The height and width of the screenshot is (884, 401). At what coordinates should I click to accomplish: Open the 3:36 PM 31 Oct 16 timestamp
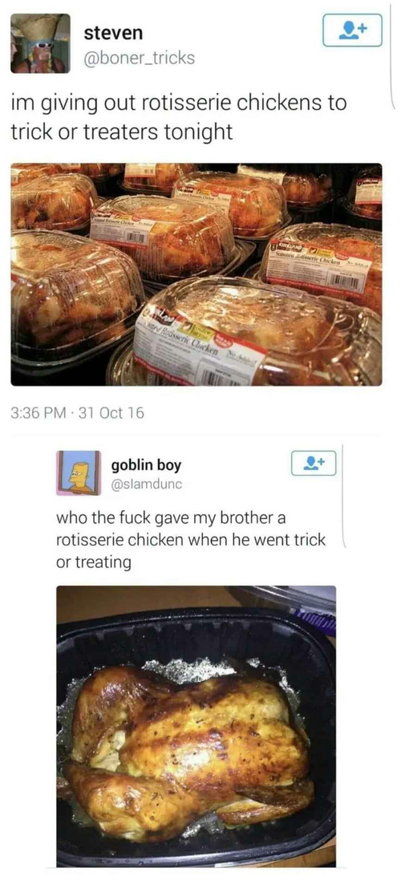pyautogui.click(x=77, y=412)
